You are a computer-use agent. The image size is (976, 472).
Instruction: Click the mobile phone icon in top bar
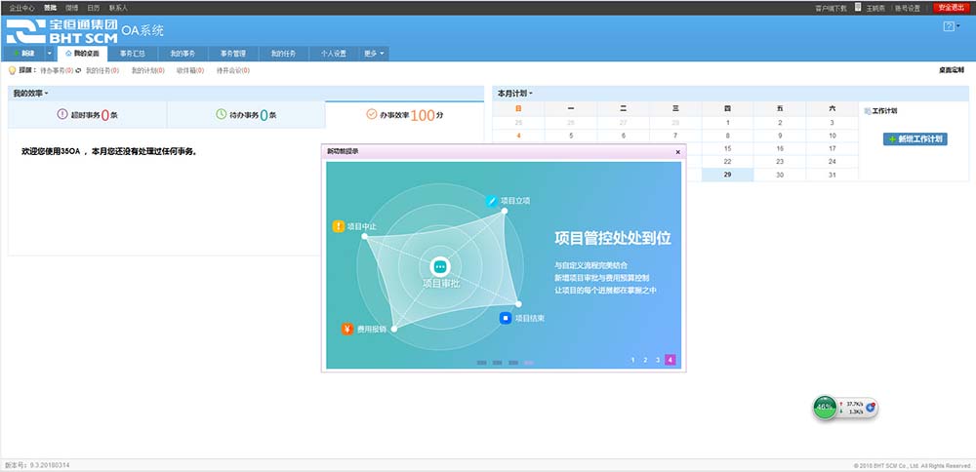click(x=858, y=8)
